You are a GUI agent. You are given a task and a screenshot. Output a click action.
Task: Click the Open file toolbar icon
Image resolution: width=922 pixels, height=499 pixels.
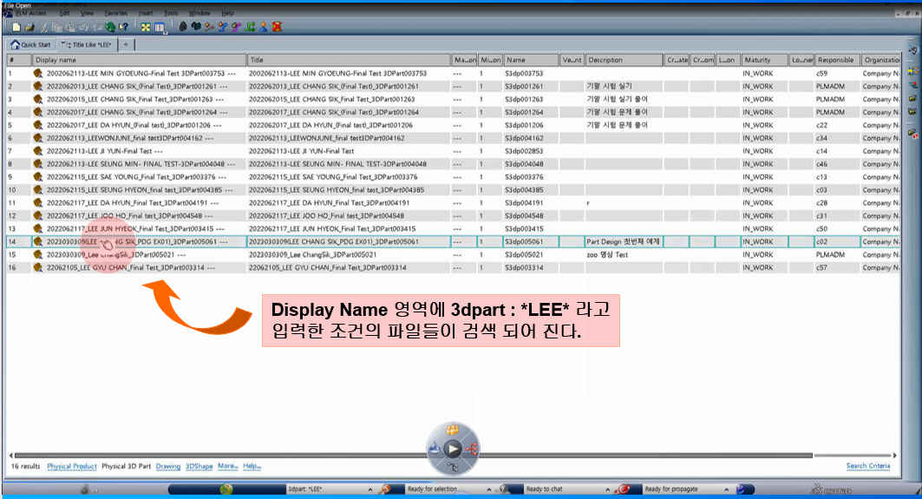29,27
